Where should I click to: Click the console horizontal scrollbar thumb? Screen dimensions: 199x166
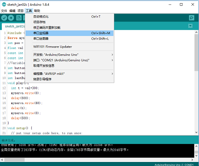click(x=14, y=160)
